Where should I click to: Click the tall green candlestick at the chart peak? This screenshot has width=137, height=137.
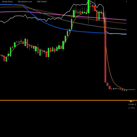[89, 7]
